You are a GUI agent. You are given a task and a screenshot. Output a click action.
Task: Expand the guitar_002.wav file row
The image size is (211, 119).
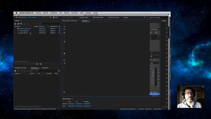click(x=15, y=33)
